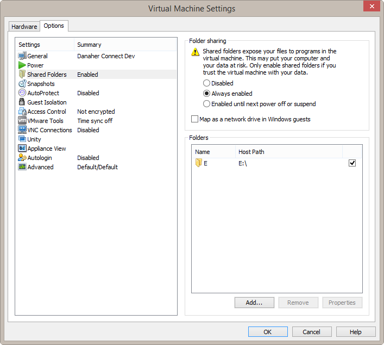Open folder Properties button
Screen dimensions: 384x345
pos(342,303)
